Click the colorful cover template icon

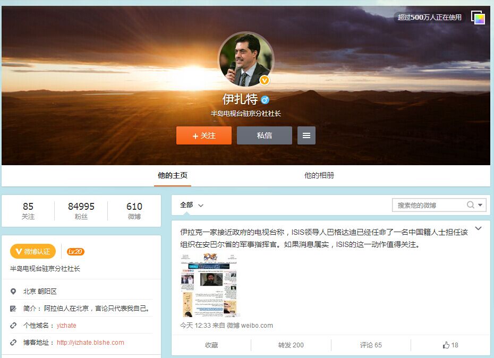coord(478,18)
